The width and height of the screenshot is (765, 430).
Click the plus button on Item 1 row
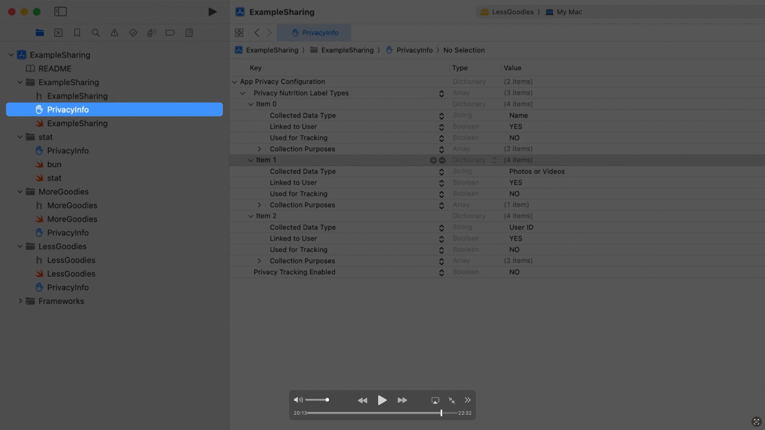(x=433, y=160)
